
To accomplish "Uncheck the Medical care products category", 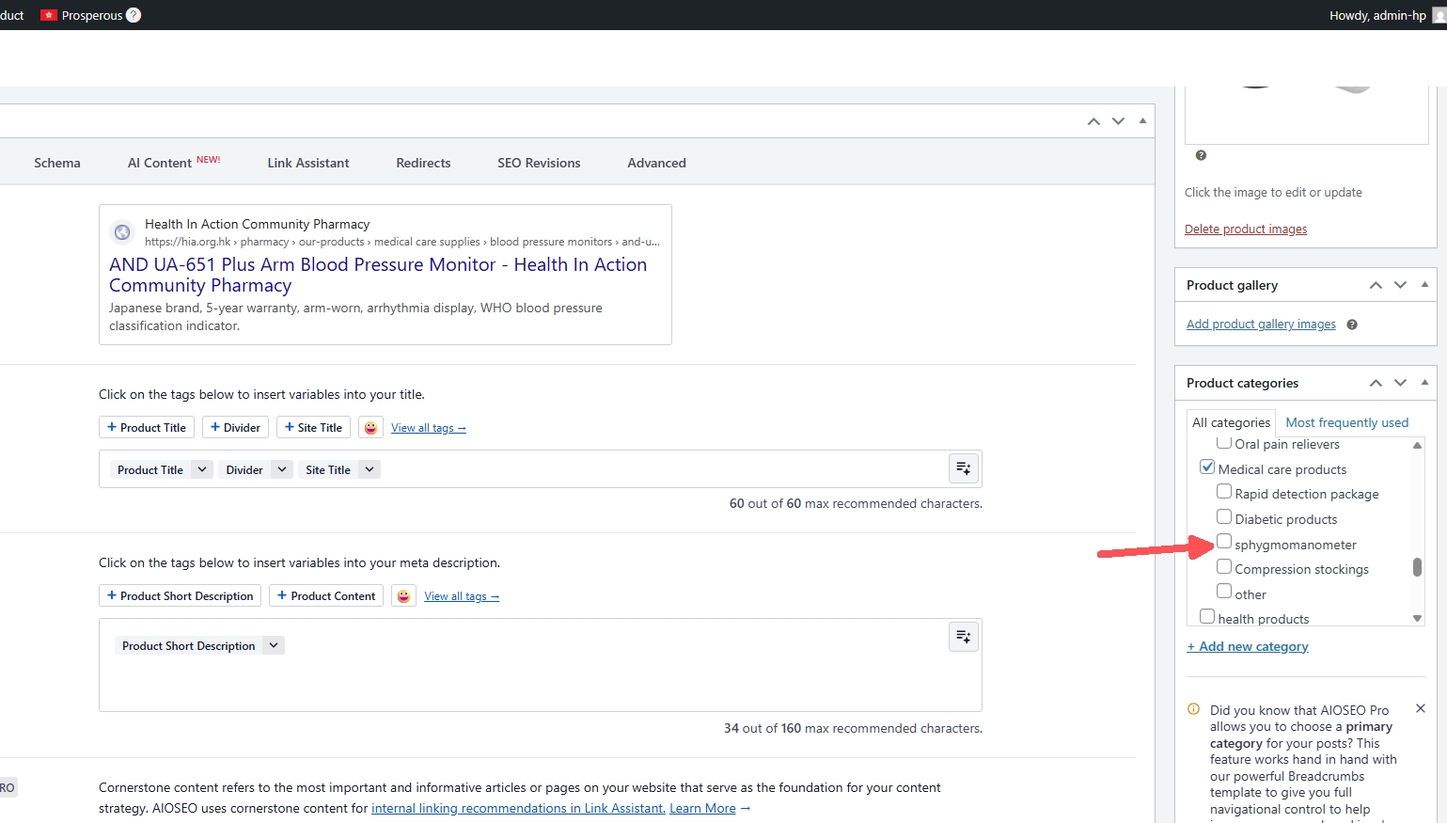I will [1207, 467].
